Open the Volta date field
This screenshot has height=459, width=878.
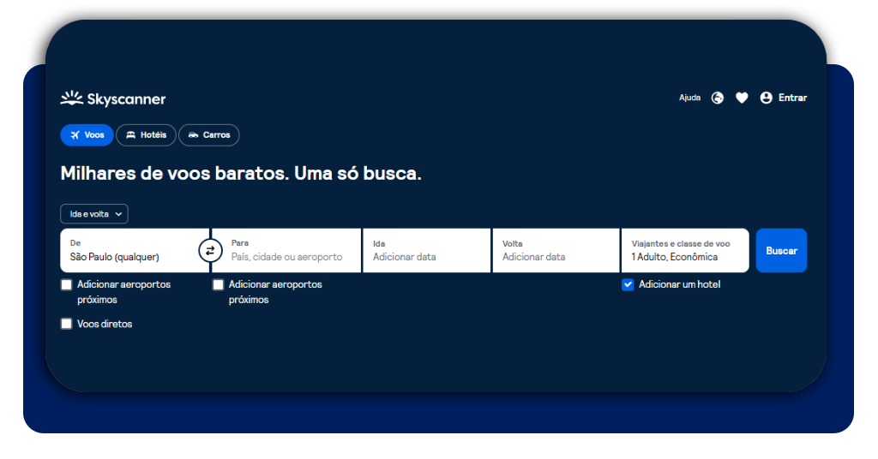556,250
